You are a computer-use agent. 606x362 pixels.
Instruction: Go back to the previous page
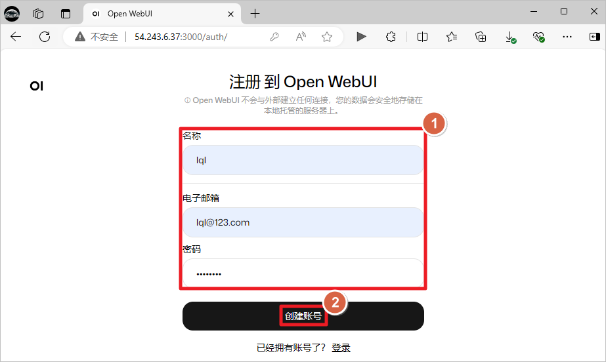point(16,37)
